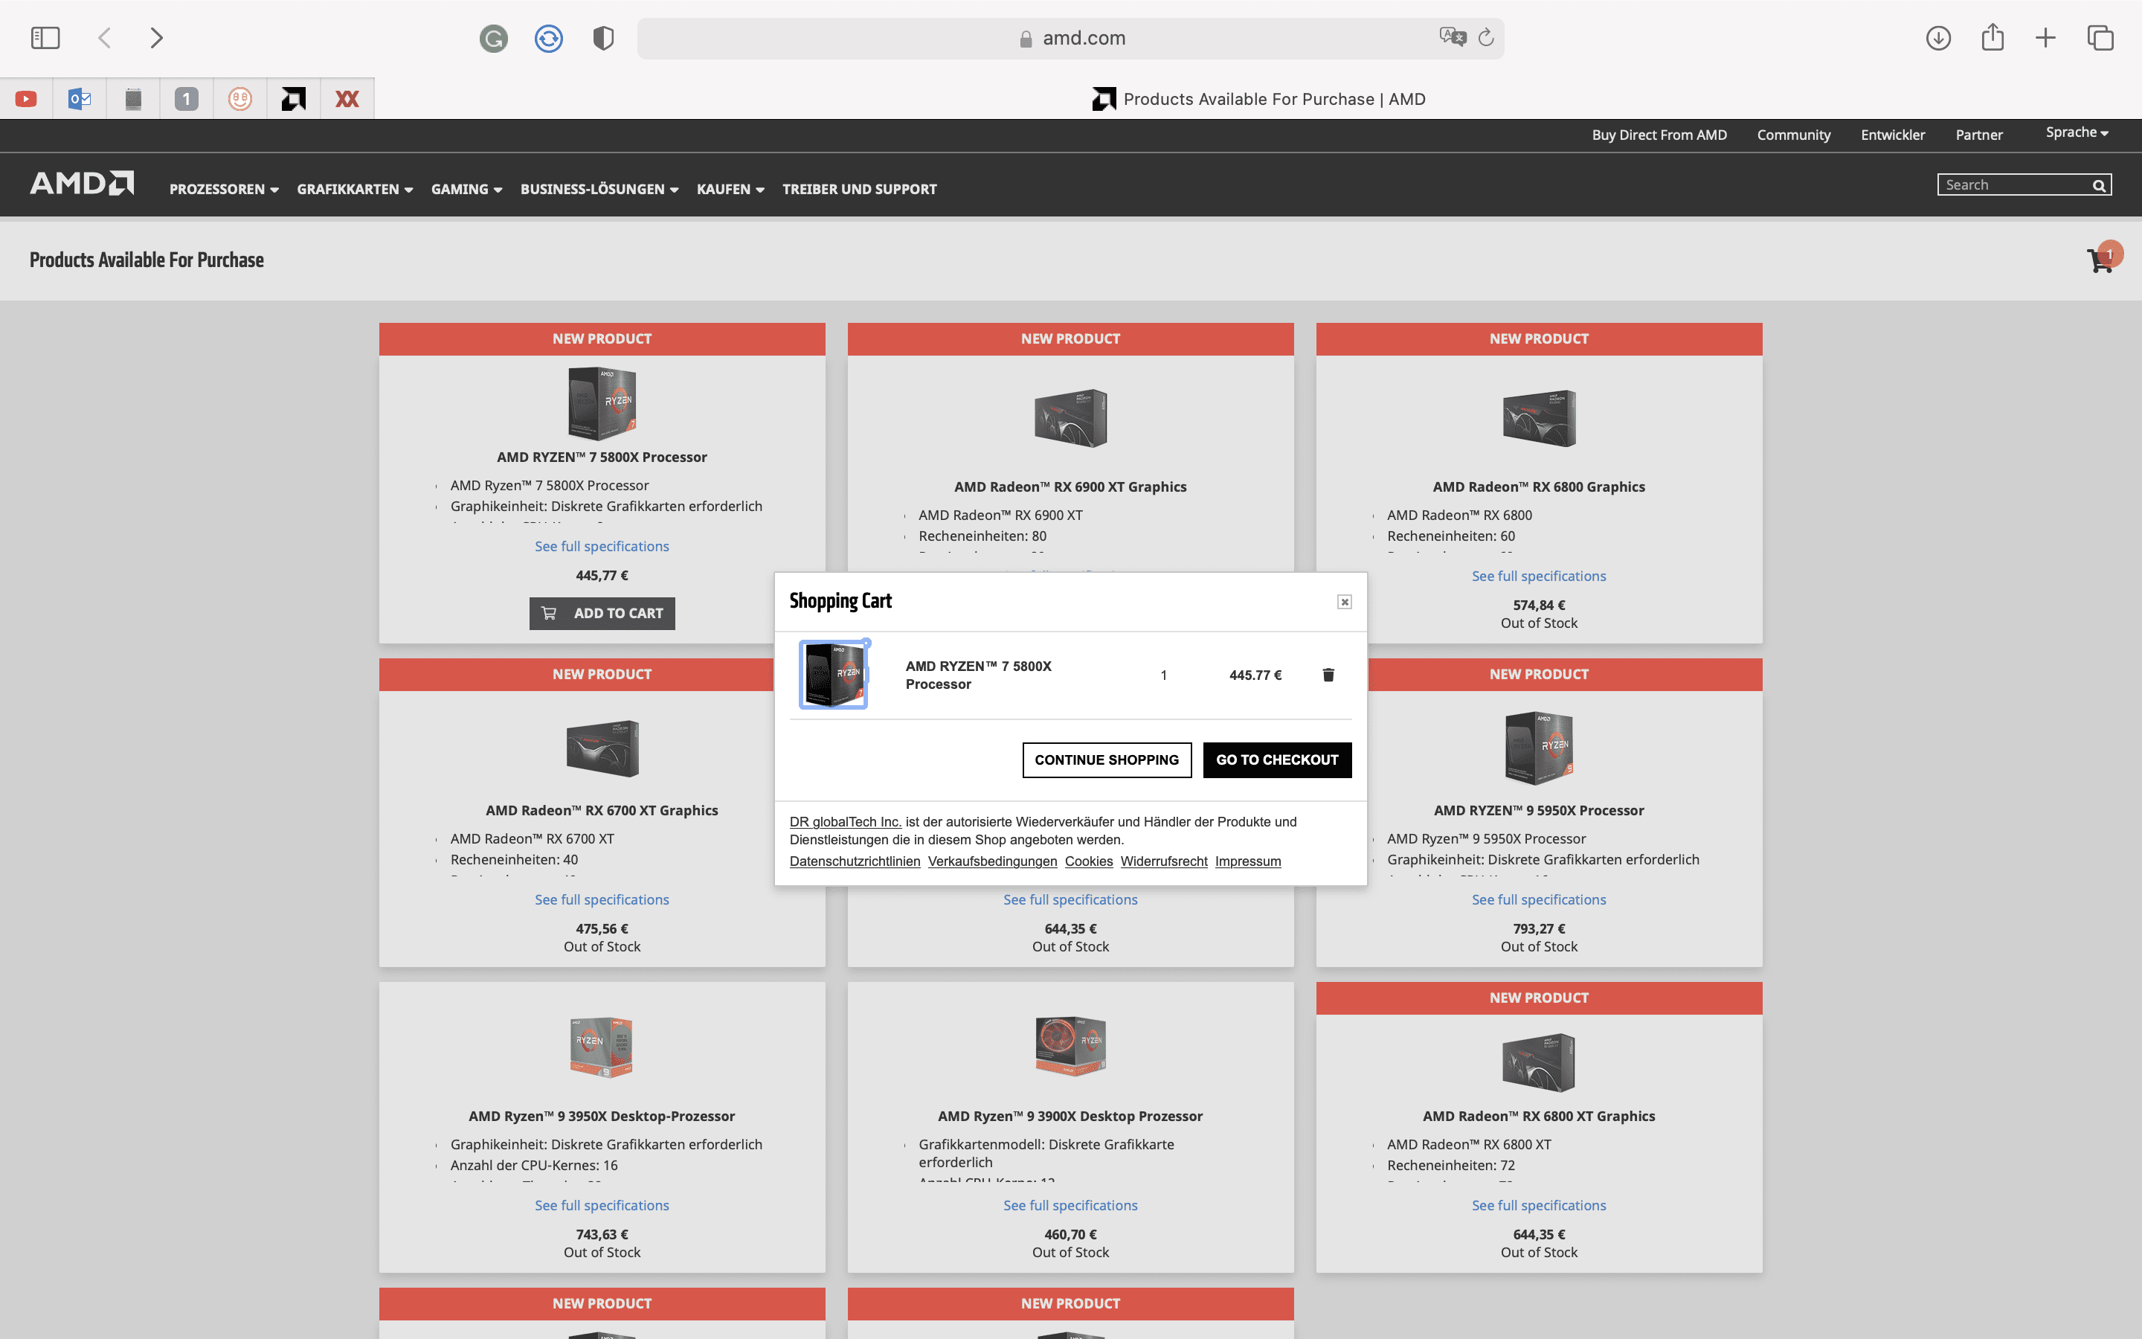Open the Sprache language dropdown
The width and height of the screenshot is (2142, 1339).
click(2077, 132)
